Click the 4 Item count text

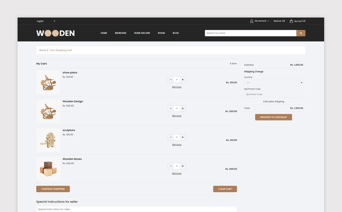point(233,64)
